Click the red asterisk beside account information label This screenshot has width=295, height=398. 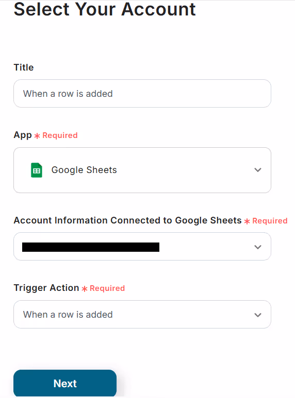click(x=247, y=221)
